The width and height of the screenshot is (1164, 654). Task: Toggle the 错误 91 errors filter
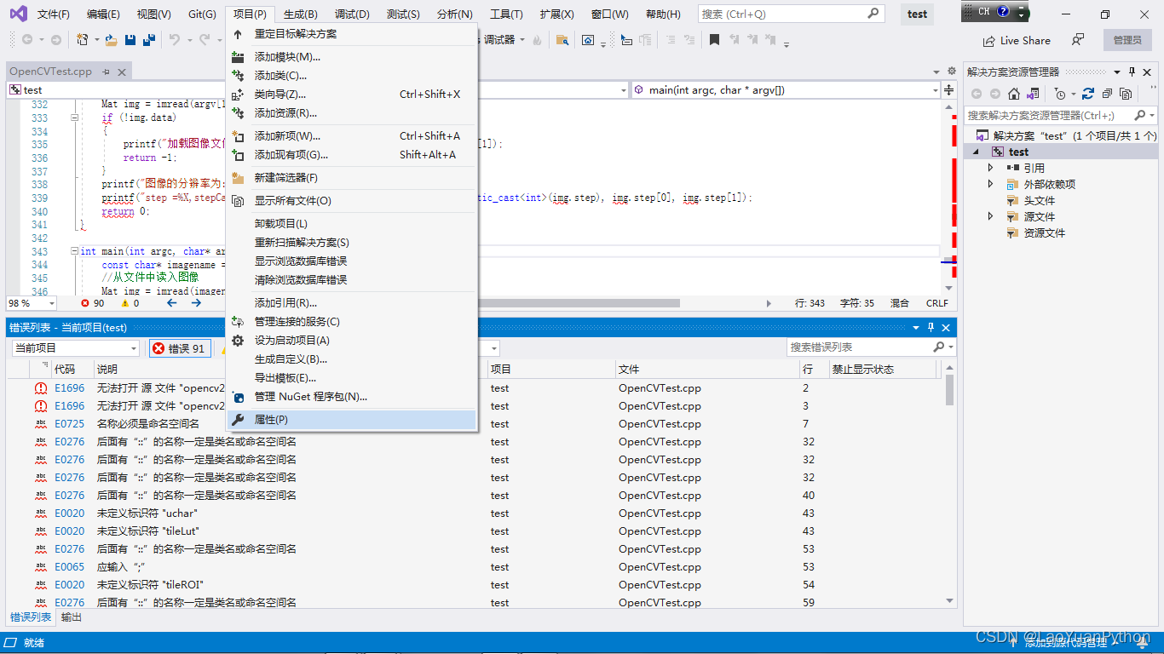(179, 348)
